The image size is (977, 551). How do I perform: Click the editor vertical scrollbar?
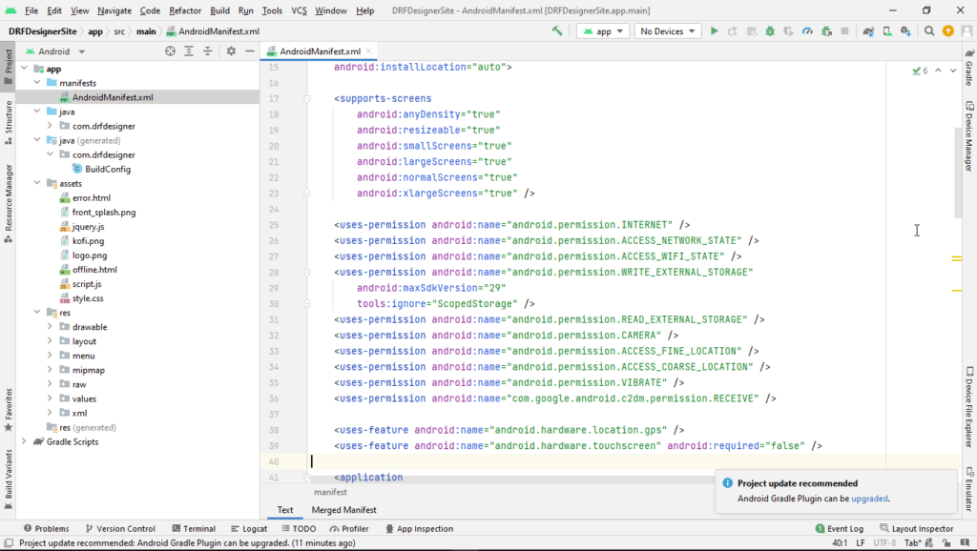[958, 172]
